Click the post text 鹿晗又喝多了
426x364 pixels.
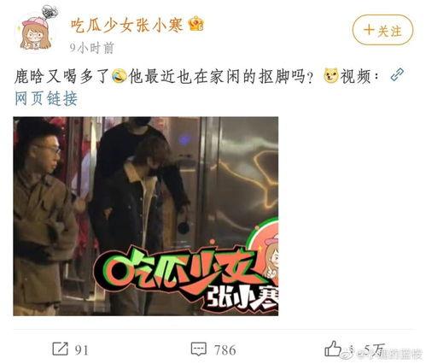coord(62,76)
